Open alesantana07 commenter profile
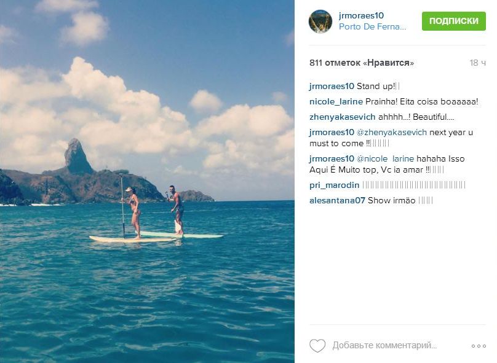The width and height of the screenshot is (497, 363). click(x=337, y=200)
